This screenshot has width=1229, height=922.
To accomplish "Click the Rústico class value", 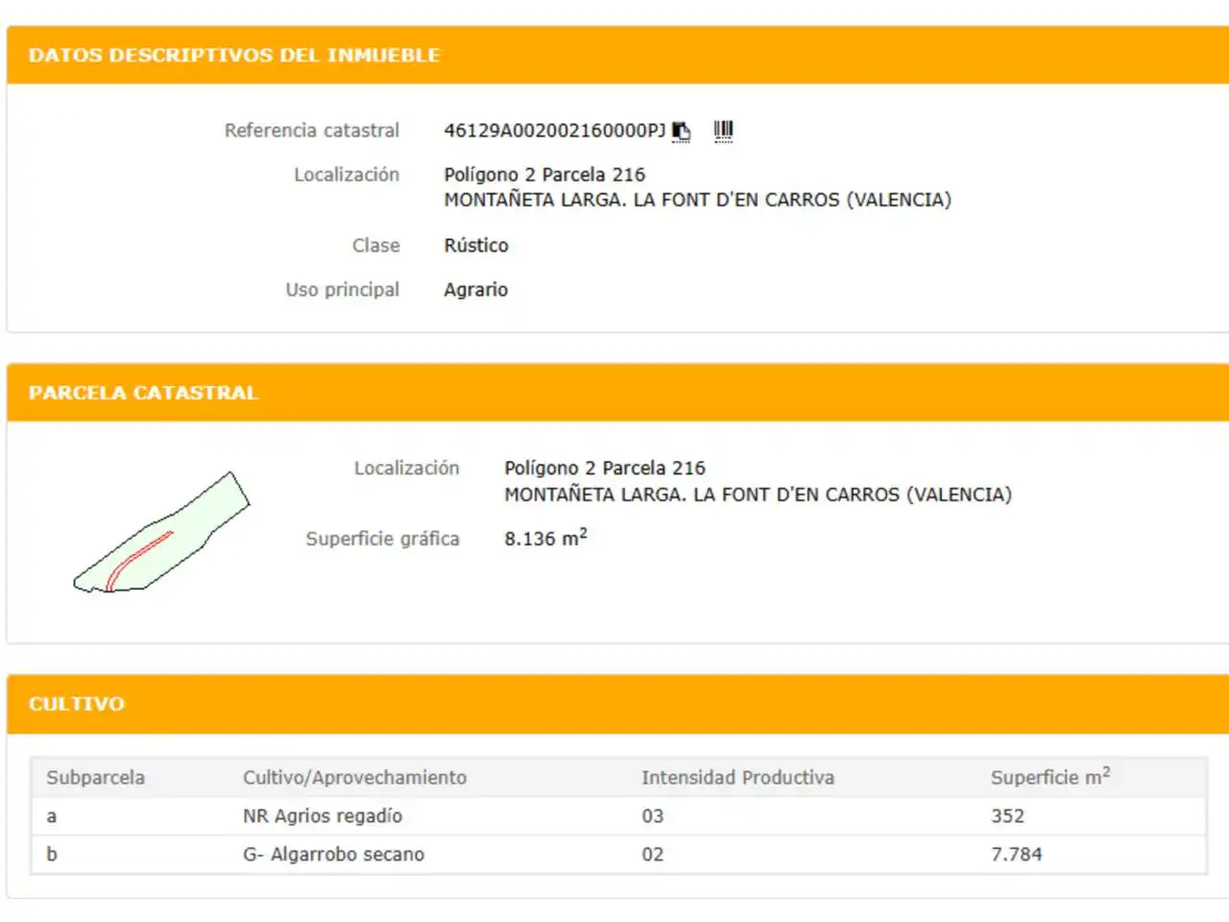I will pyautogui.click(x=476, y=246).
